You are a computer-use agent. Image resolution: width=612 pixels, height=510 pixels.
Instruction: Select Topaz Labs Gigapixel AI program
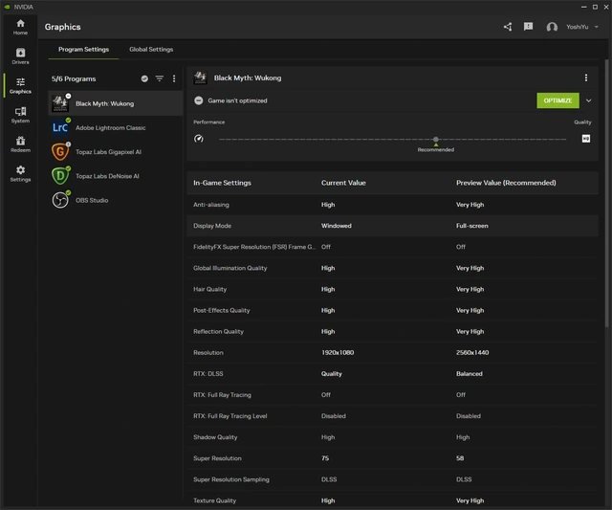[116, 151]
